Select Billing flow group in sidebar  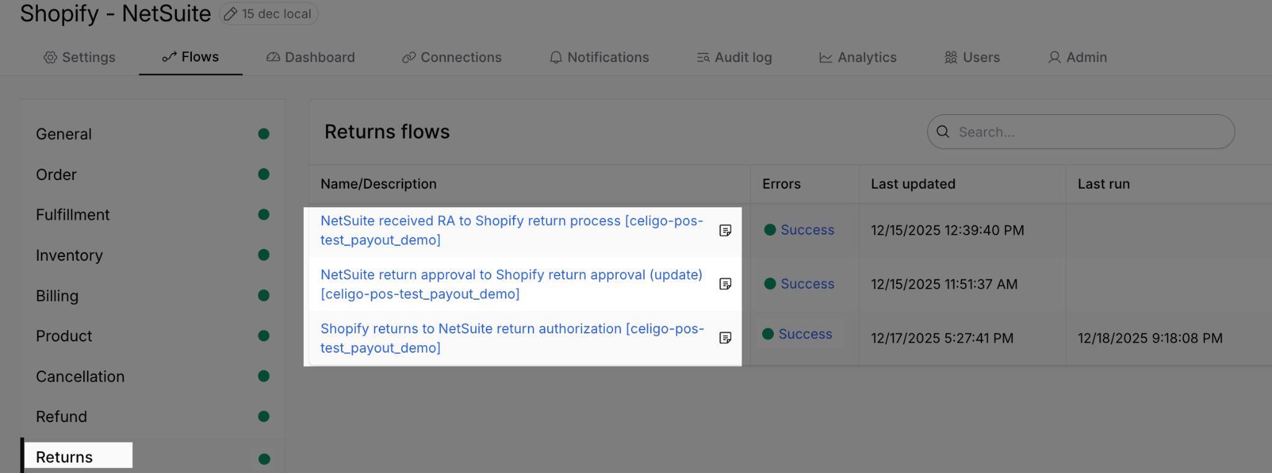pos(153,295)
